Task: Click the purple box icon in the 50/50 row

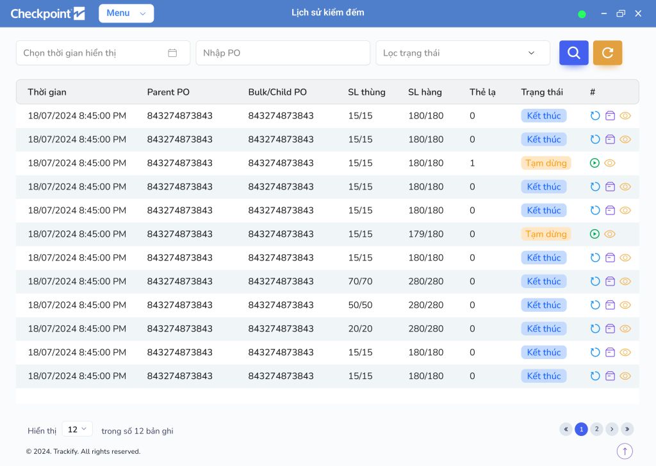Action: point(610,305)
